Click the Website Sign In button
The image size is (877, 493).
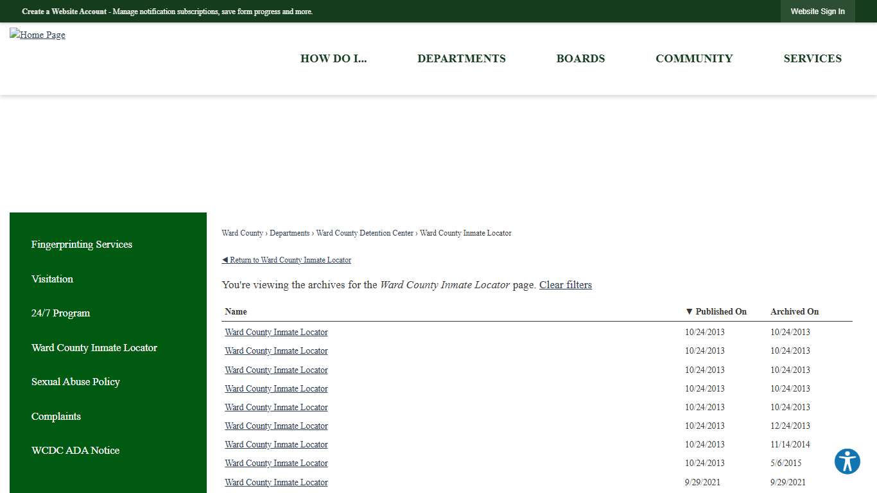coord(817,11)
